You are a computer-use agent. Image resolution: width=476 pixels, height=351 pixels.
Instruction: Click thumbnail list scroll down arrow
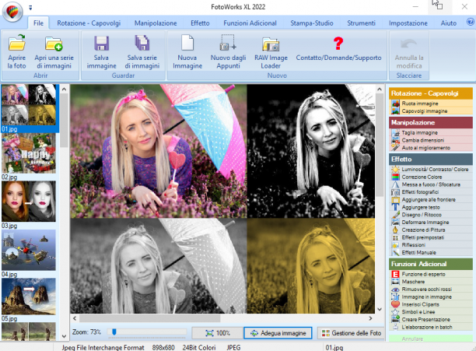tap(64, 336)
